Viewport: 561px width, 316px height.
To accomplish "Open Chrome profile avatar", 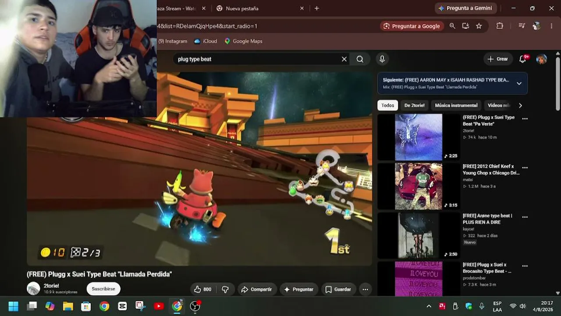I will pos(536,26).
